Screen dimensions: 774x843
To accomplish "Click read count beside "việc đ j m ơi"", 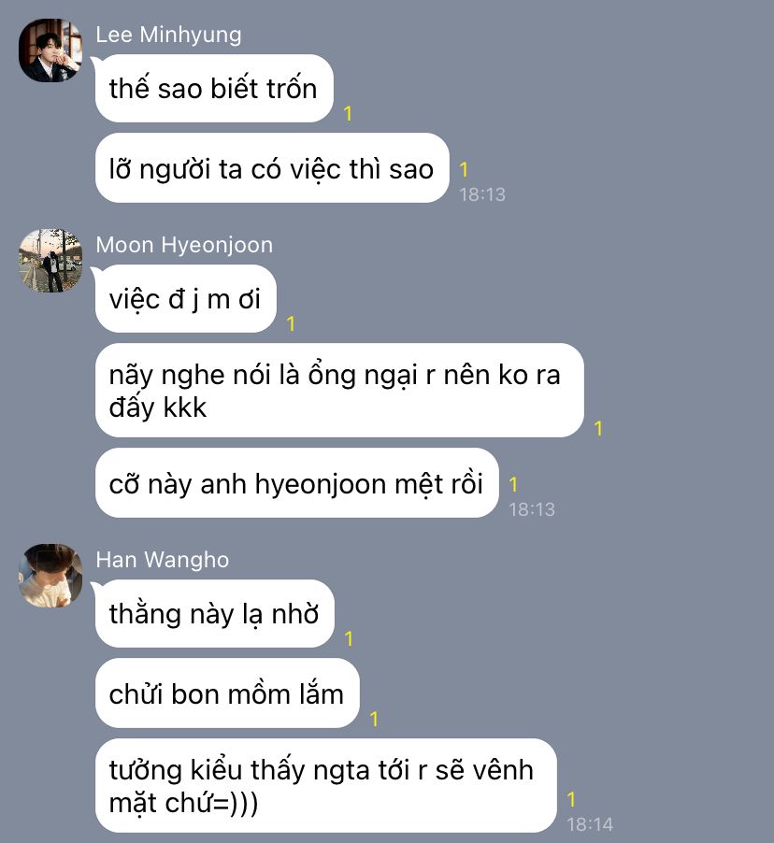I will (x=291, y=323).
